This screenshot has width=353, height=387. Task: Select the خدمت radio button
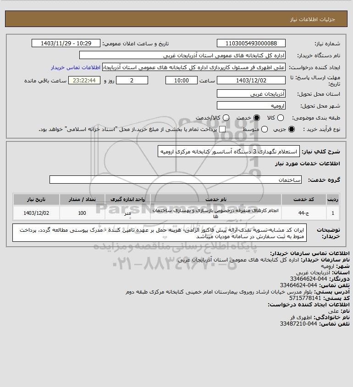coord(257,118)
